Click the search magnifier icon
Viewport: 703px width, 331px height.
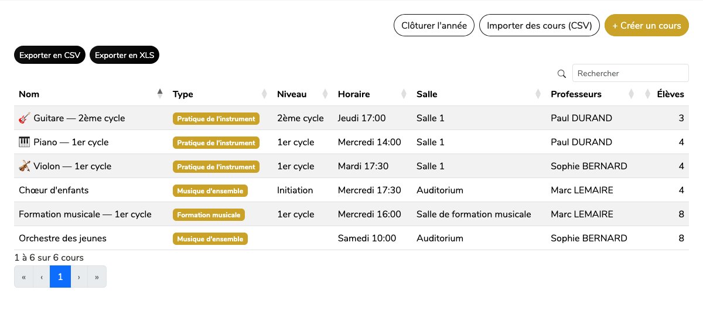pyautogui.click(x=561, y=73)
